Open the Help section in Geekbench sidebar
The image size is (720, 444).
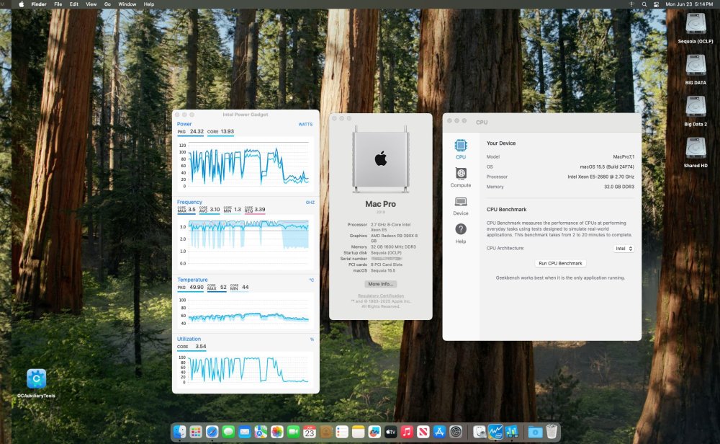pyautogui.click(x=461, y=234)
